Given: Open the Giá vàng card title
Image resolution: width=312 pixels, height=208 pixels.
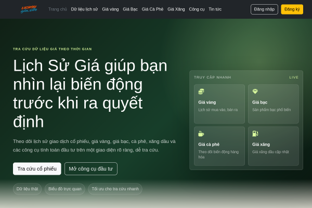Looking at the screenshot, I should pyautogui.click(x=207, y=102).
